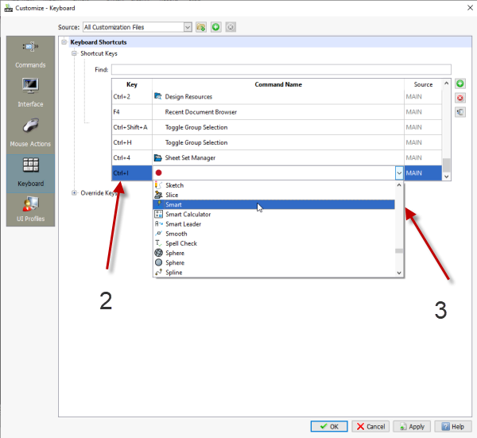
Task: Choose Smart Leader in the list
Action: pos(273,224)
